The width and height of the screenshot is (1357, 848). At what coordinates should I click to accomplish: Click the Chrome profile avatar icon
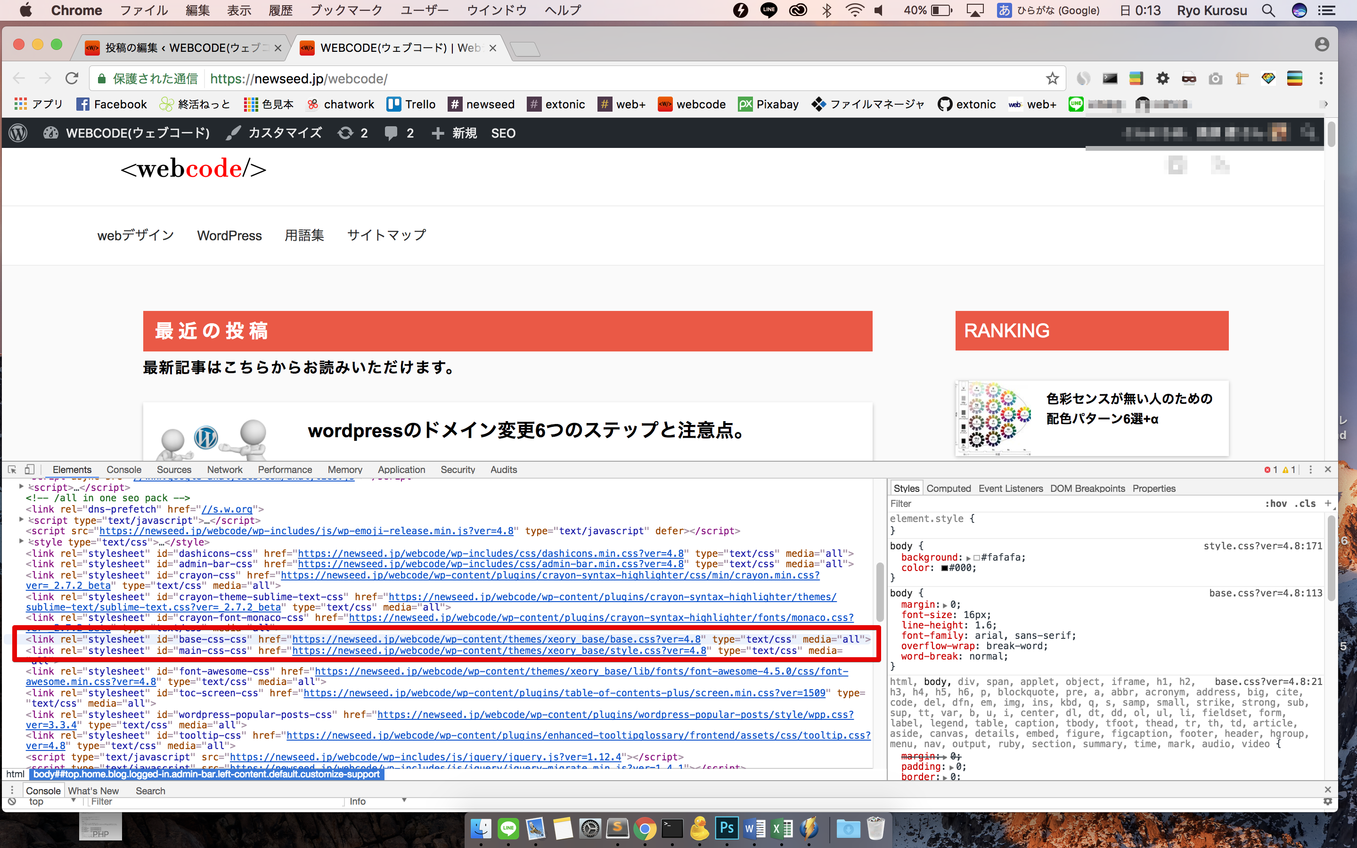1322,44
